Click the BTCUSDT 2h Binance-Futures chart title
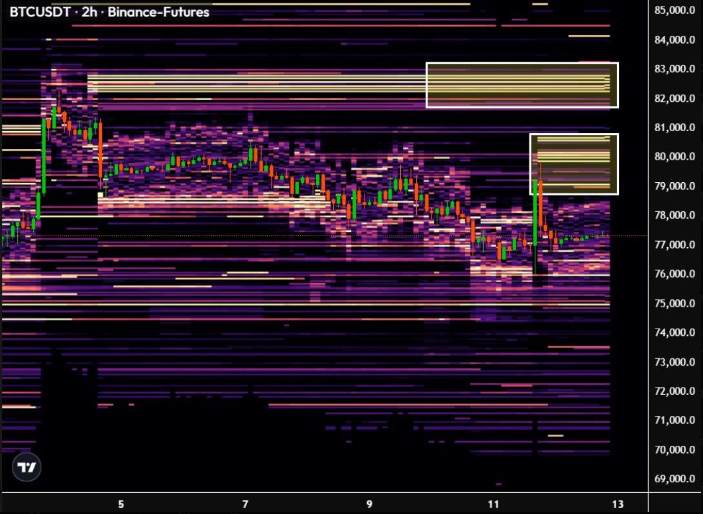The image size is (703, 514). pos(109,12)
